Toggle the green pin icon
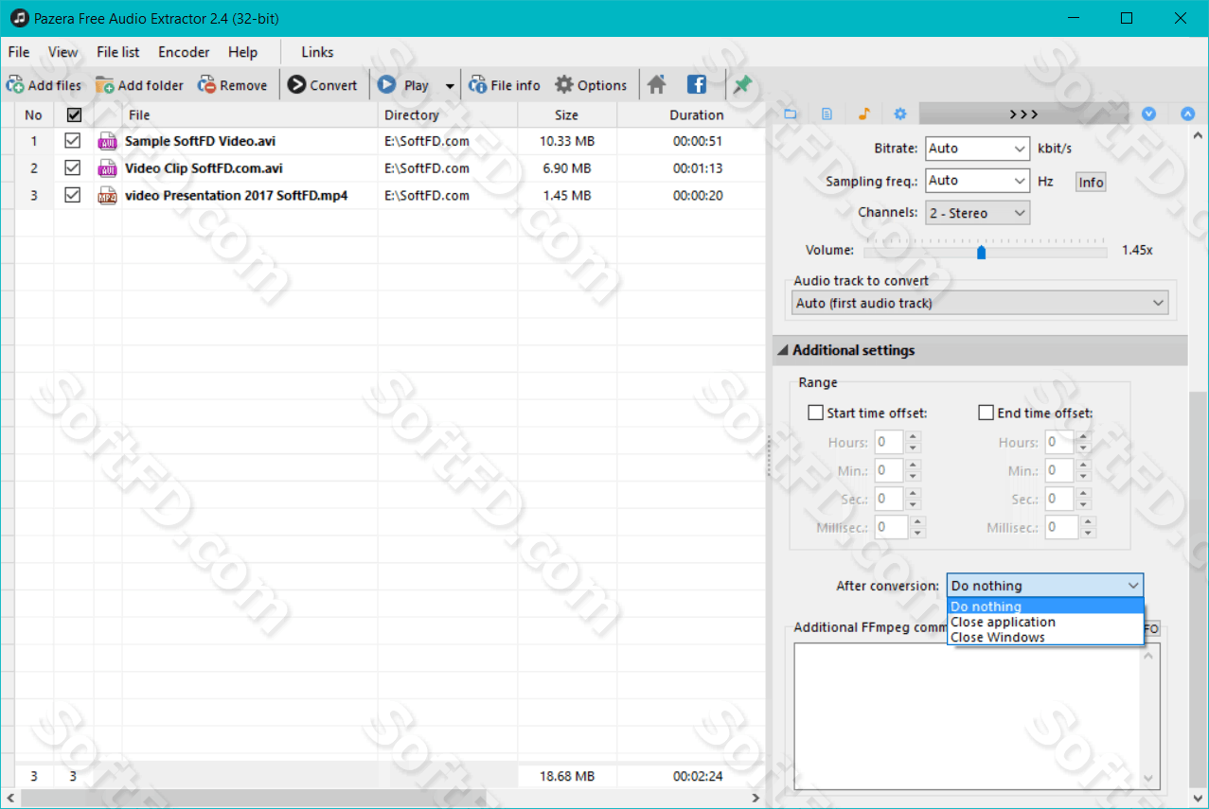 tap(742, 85)
